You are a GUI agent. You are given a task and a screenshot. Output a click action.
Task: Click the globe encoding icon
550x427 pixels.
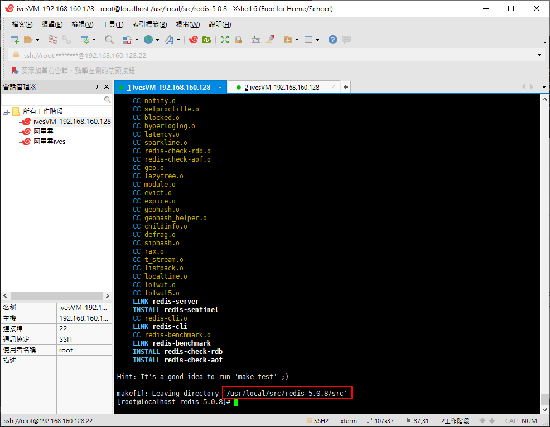pyautogui.click(x=148, y=40)
